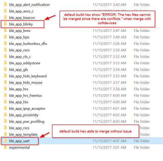Click the ble_app_ipsp_acceptor folder name
The image size is (163, 161).
click(27, 108)
